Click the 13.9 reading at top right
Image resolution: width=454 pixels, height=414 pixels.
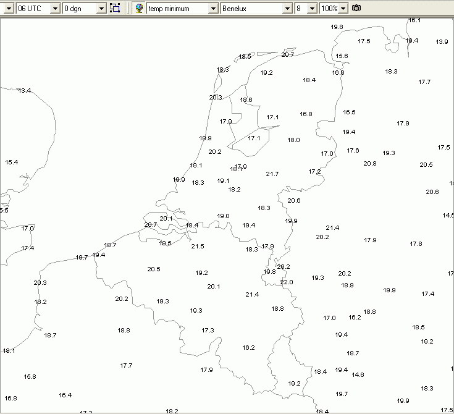coord(442,42)
